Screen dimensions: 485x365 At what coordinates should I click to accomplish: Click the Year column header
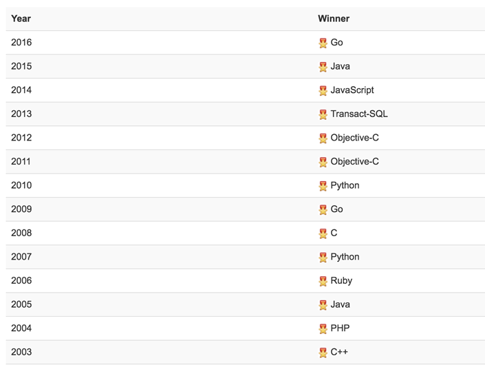click(21, 19)
